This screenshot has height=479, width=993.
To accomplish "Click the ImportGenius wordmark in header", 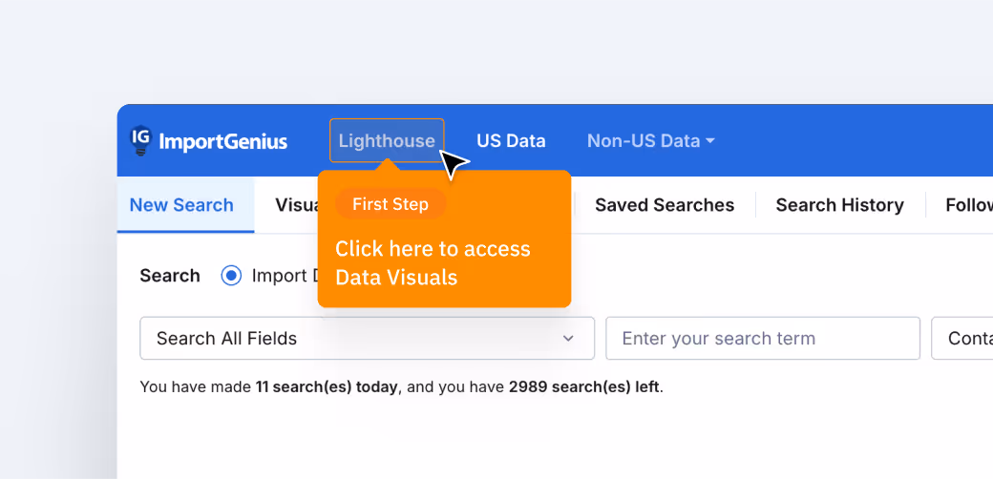I will coord(222,142).
